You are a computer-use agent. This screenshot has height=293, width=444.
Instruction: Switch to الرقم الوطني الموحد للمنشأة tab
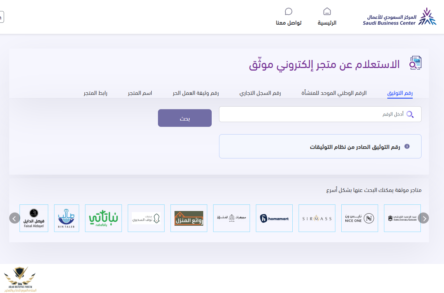pyautogui.click(x=334, y=93)
